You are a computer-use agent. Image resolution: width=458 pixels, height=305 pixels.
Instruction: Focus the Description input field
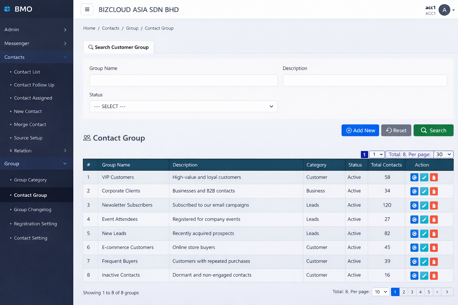click(365, 80)
